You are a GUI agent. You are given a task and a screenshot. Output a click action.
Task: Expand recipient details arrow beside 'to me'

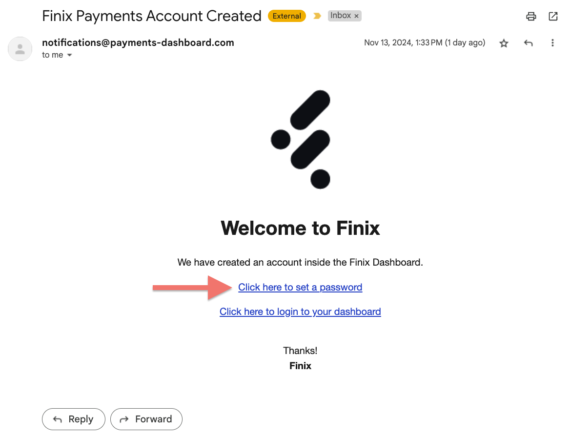[x=69, y=55]
